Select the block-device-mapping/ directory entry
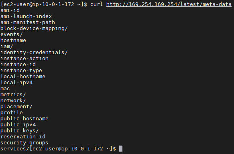Image resolution: width=234 pixels, height=154 pixels. pyautogui.click(x=34, y=28)
